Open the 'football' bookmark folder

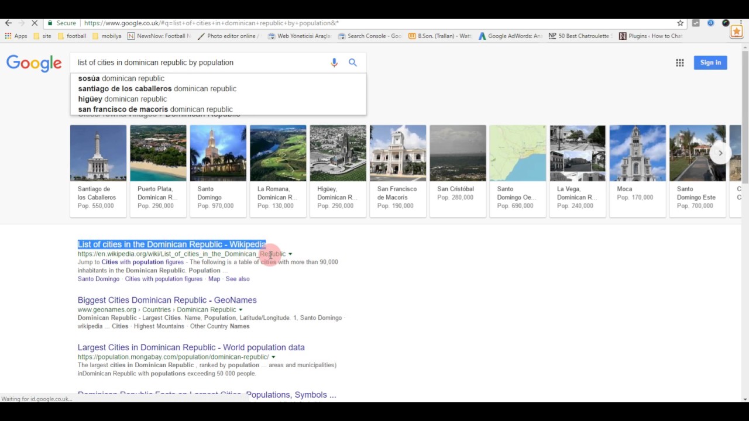coord(71,36)
